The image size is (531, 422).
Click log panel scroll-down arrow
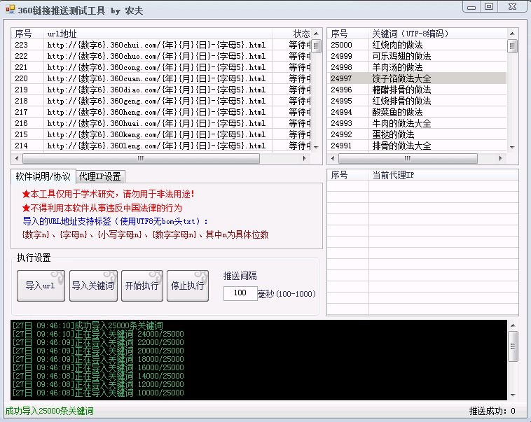point(513,395)
